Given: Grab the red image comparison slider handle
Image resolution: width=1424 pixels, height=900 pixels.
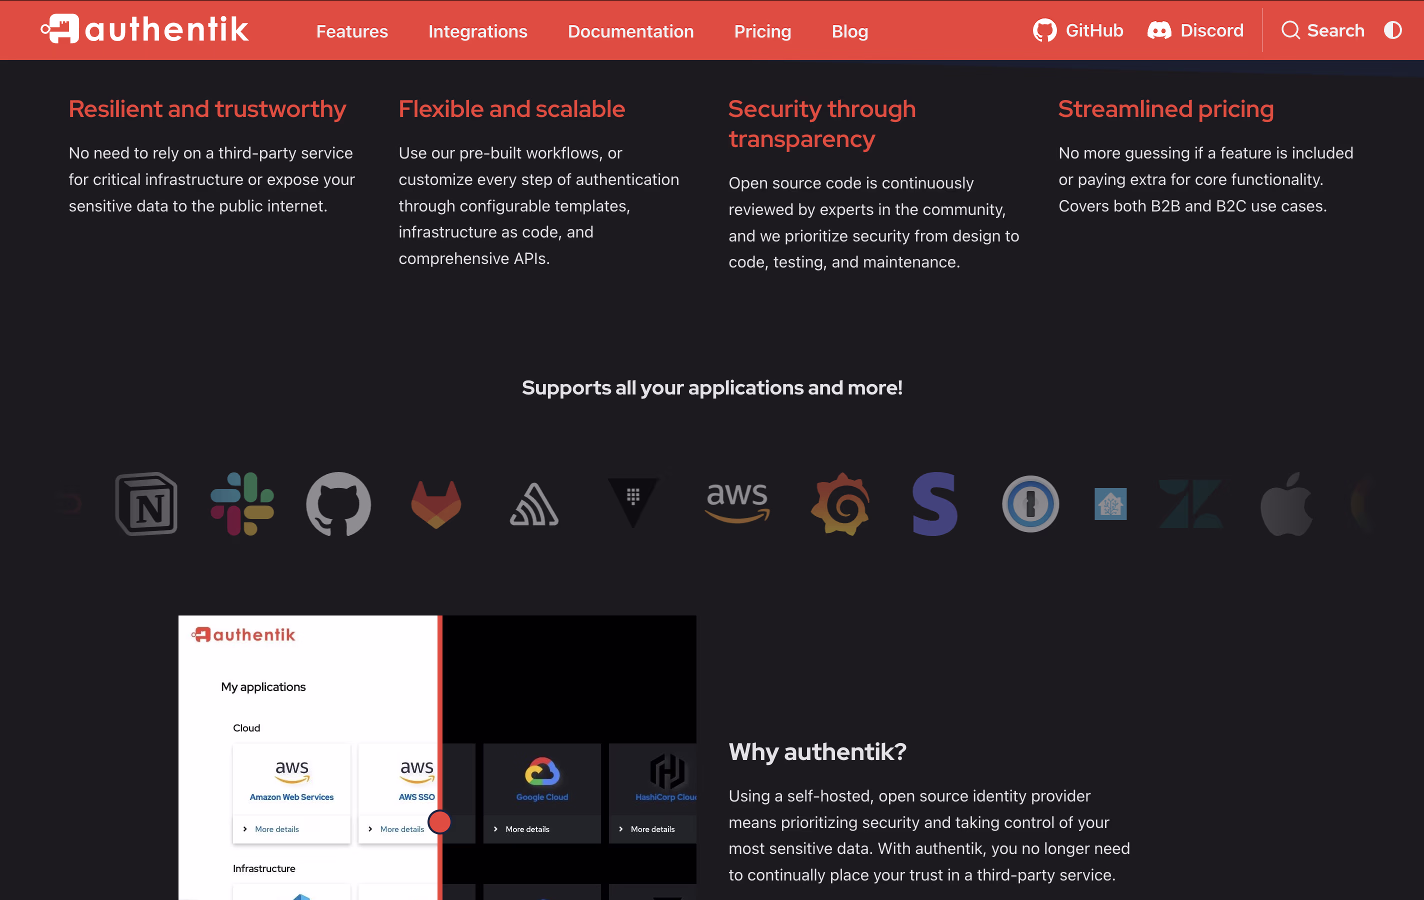Looking at the screenshot, I should coord(439,822).
